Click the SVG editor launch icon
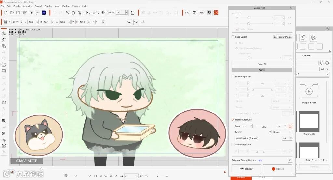This screenshot has width=333, height=180. click(x=194, y=13)
